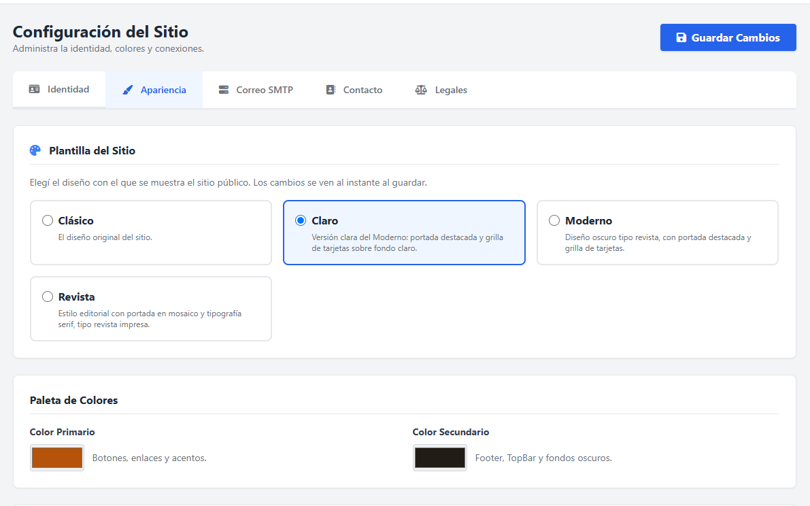The image size is (810, 506).
Task: Click the Color Secundario label
Action: point(450,432)
